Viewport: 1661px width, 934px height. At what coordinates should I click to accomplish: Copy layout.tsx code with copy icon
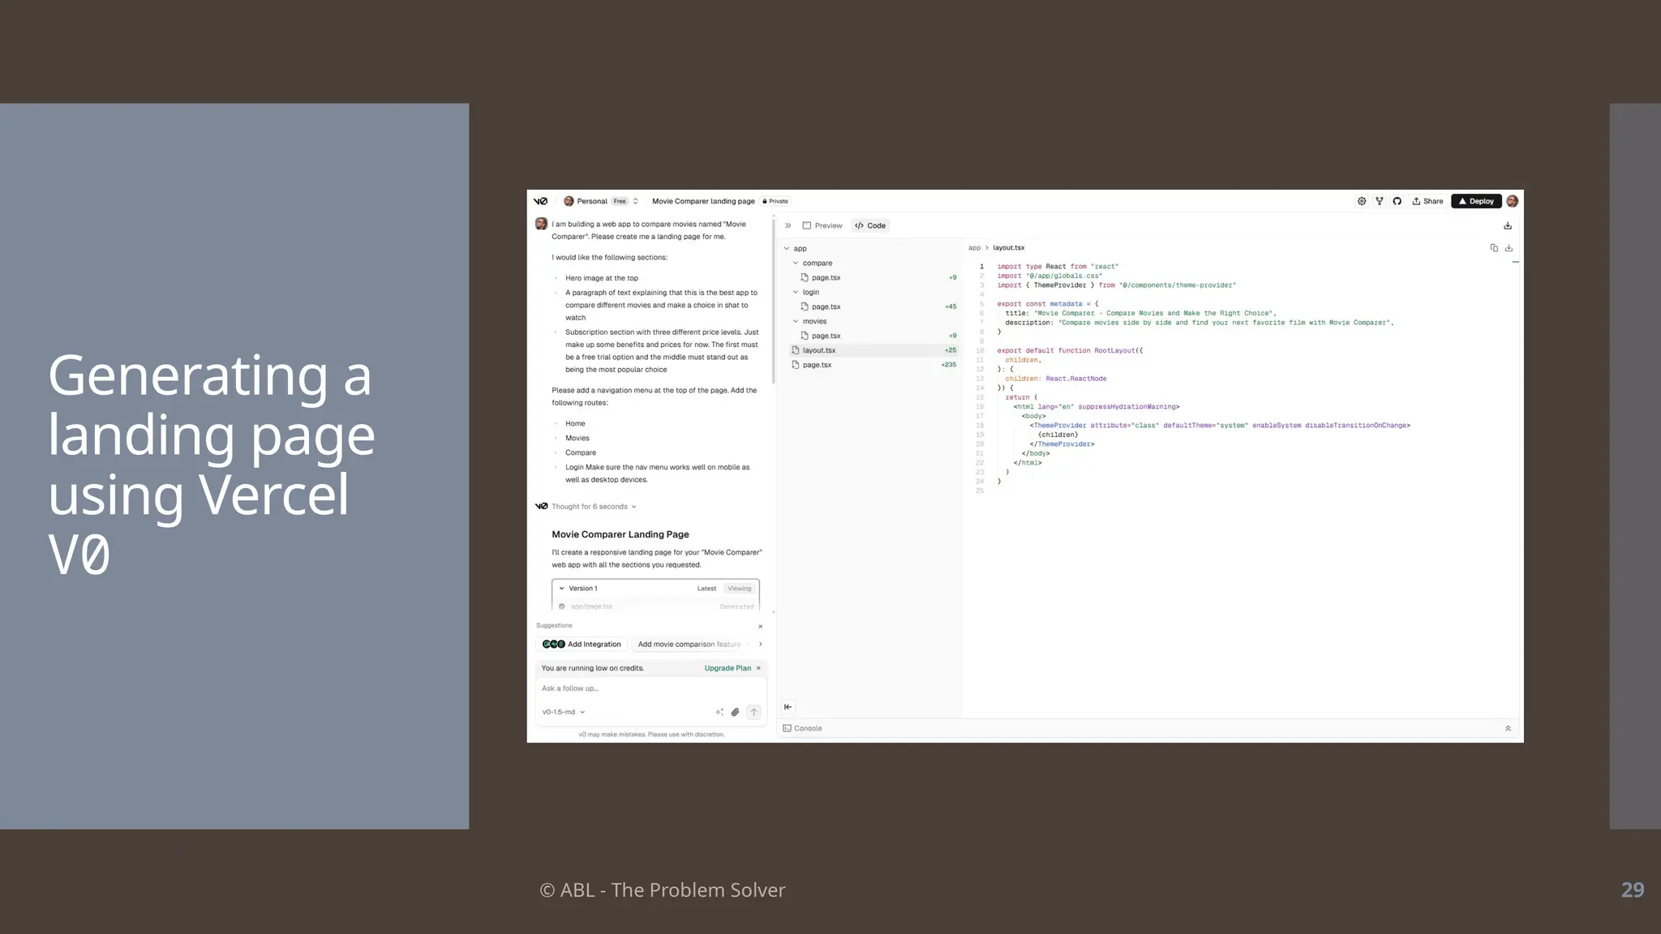point(1494,248)
